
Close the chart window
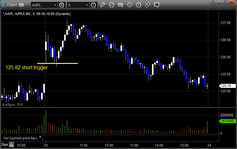point(231,2)
